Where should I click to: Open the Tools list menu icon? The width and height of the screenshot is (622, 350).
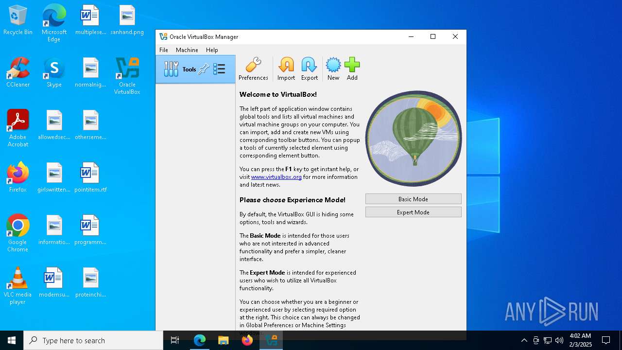[219, 69]
